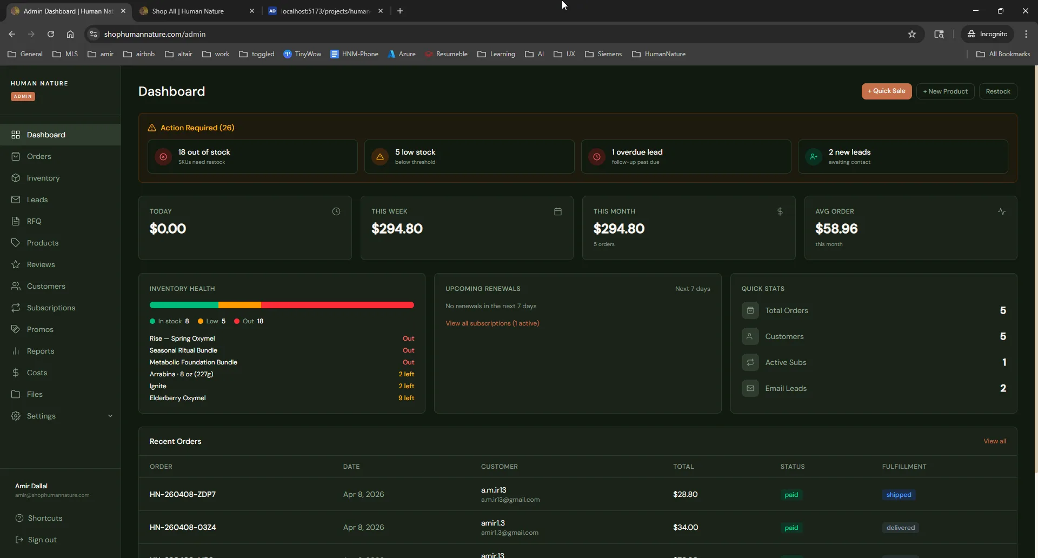Click the inventory health red segment
This screenshot has height=558, width=1038.
coord(337,305)
